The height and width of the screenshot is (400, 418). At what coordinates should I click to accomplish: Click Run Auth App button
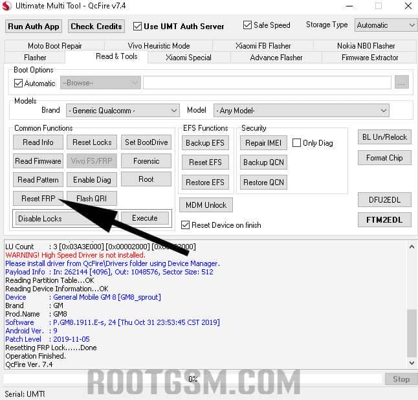click(34, 27)
